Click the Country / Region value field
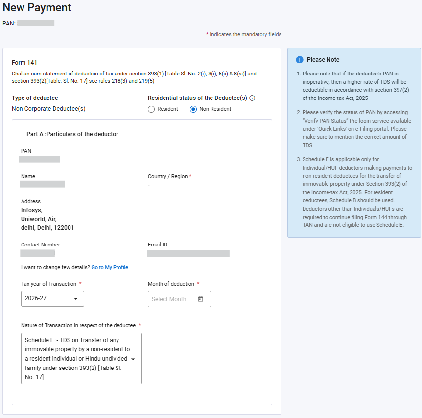The image size is (422, 418). tap(149, 185)
